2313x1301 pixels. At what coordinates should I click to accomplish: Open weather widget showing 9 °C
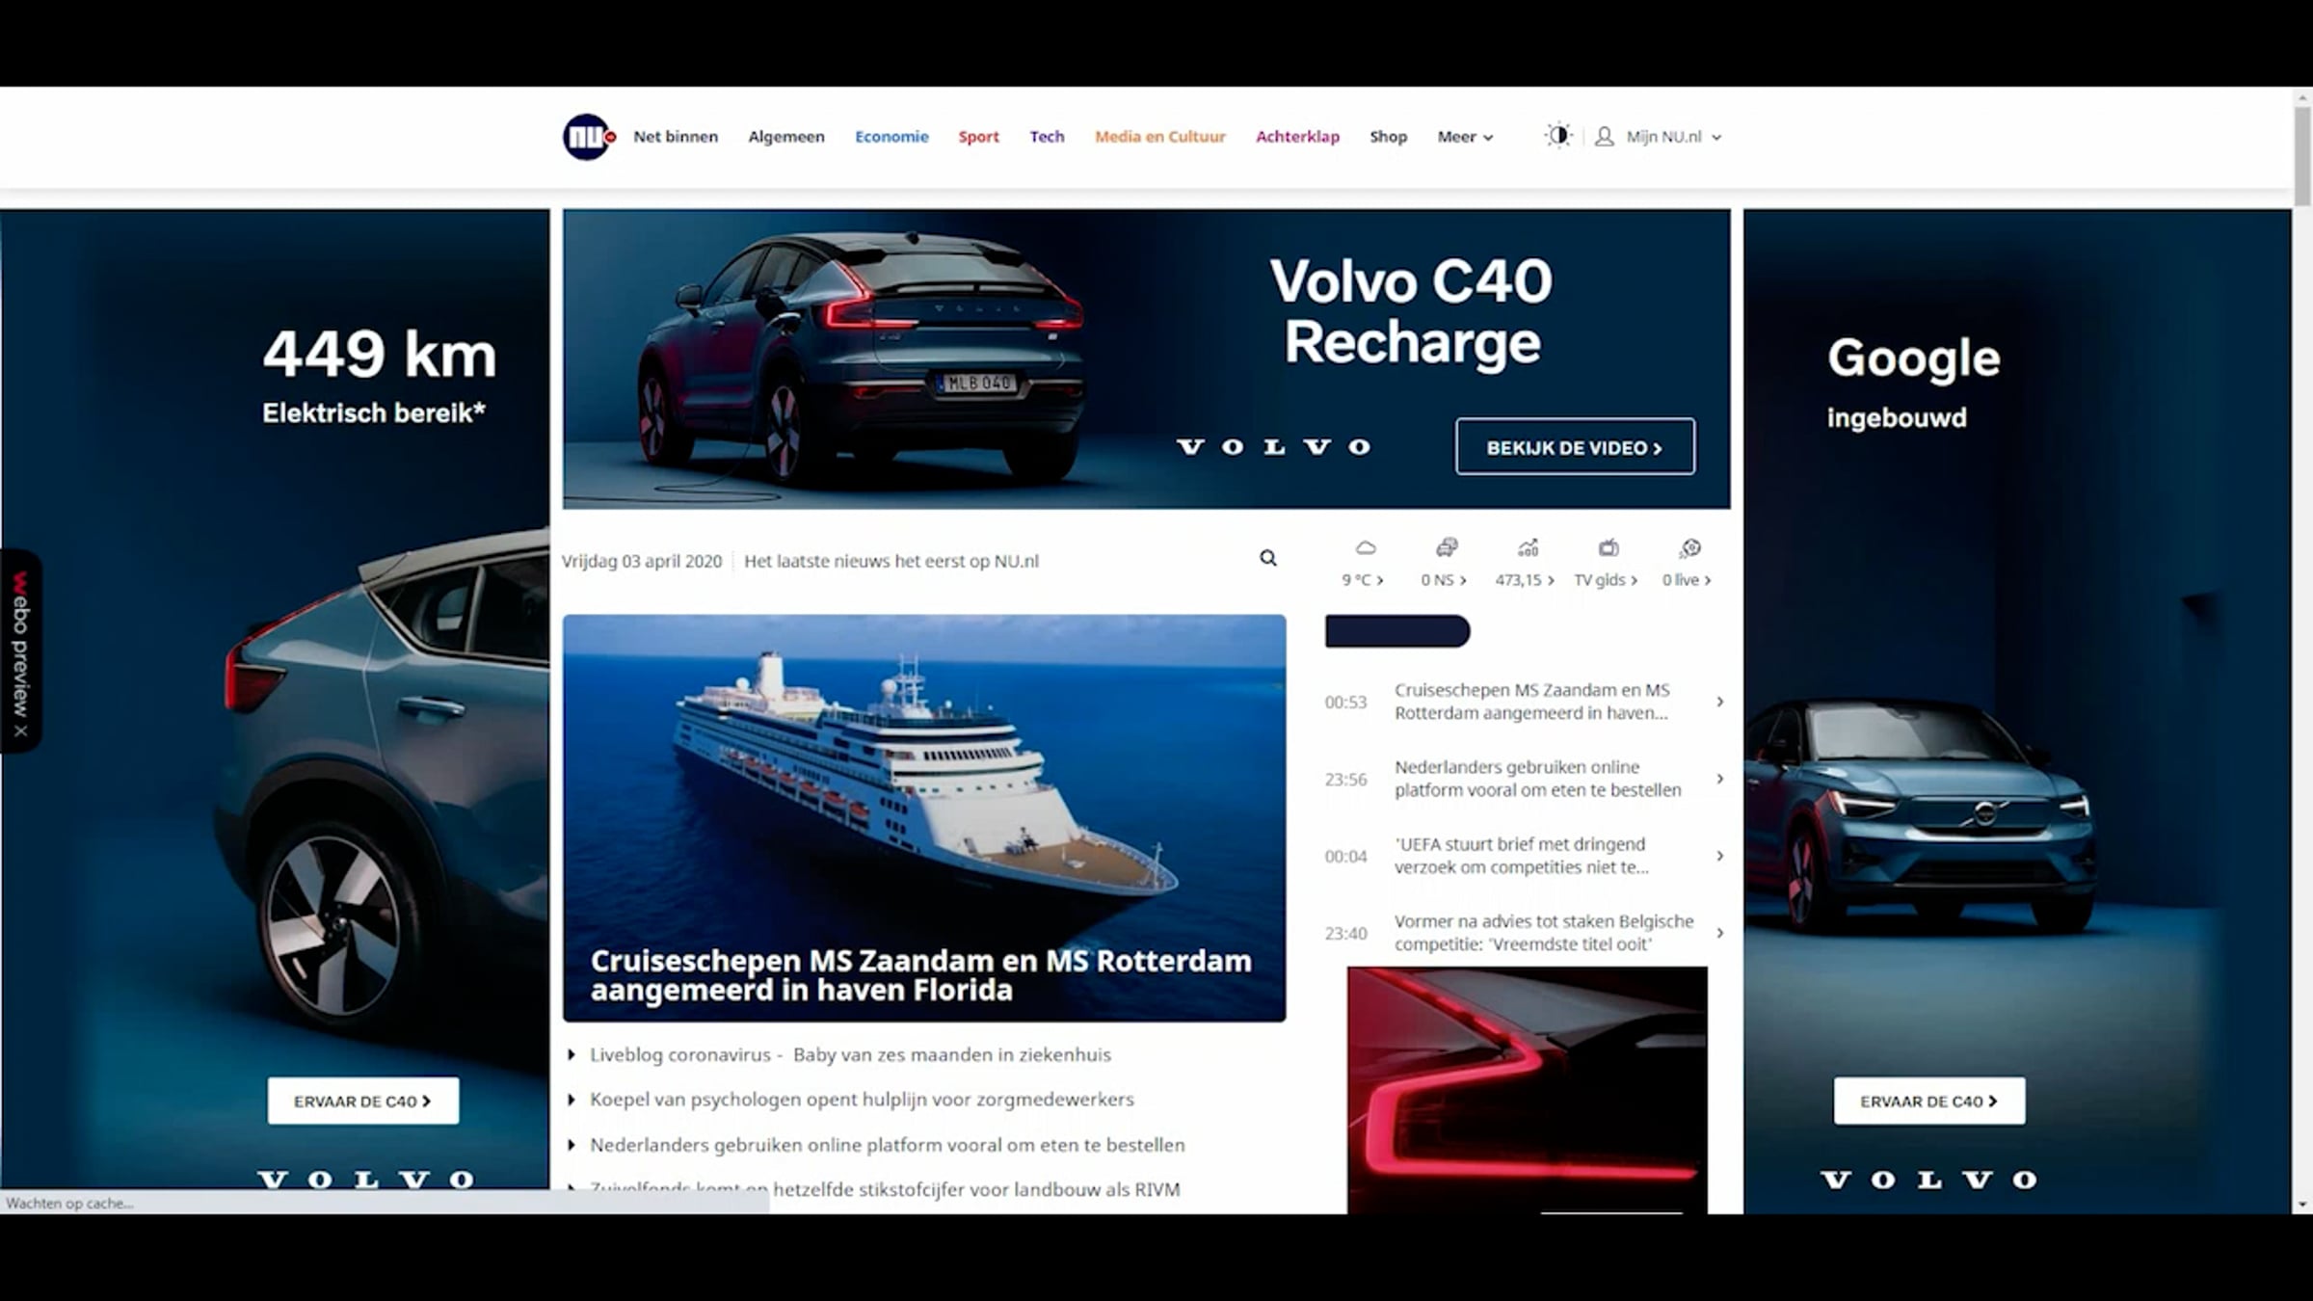click(1364, 564)
